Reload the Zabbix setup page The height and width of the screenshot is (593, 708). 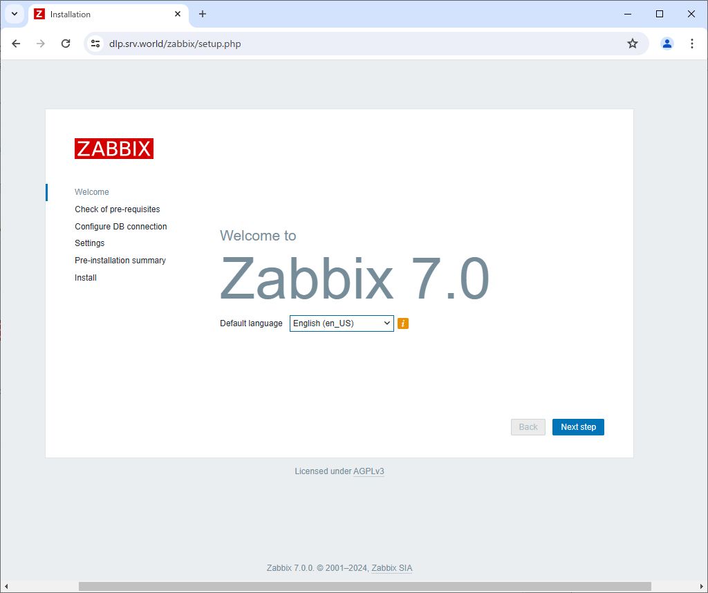pyautogui.click(x=66, y=44)
